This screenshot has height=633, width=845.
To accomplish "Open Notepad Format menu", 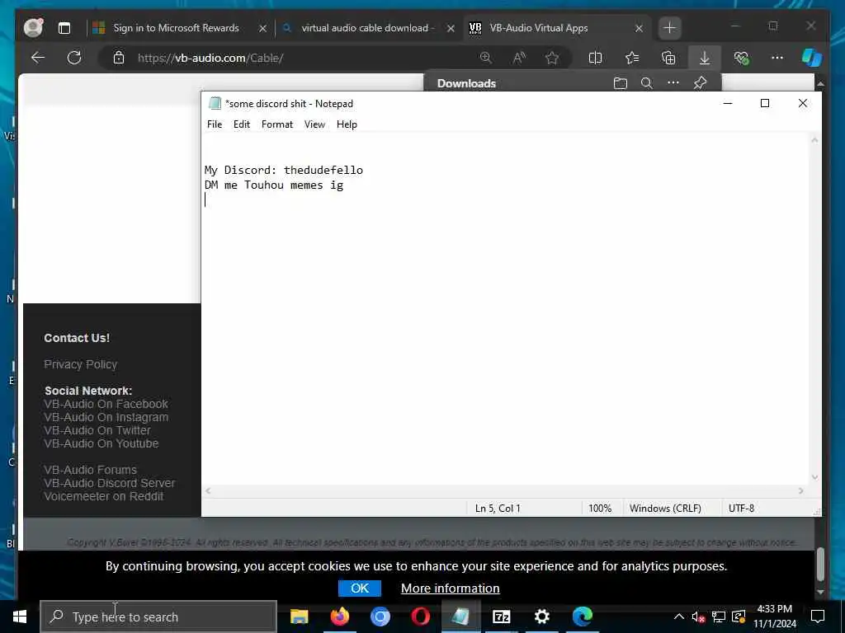I will coord(277,124).
